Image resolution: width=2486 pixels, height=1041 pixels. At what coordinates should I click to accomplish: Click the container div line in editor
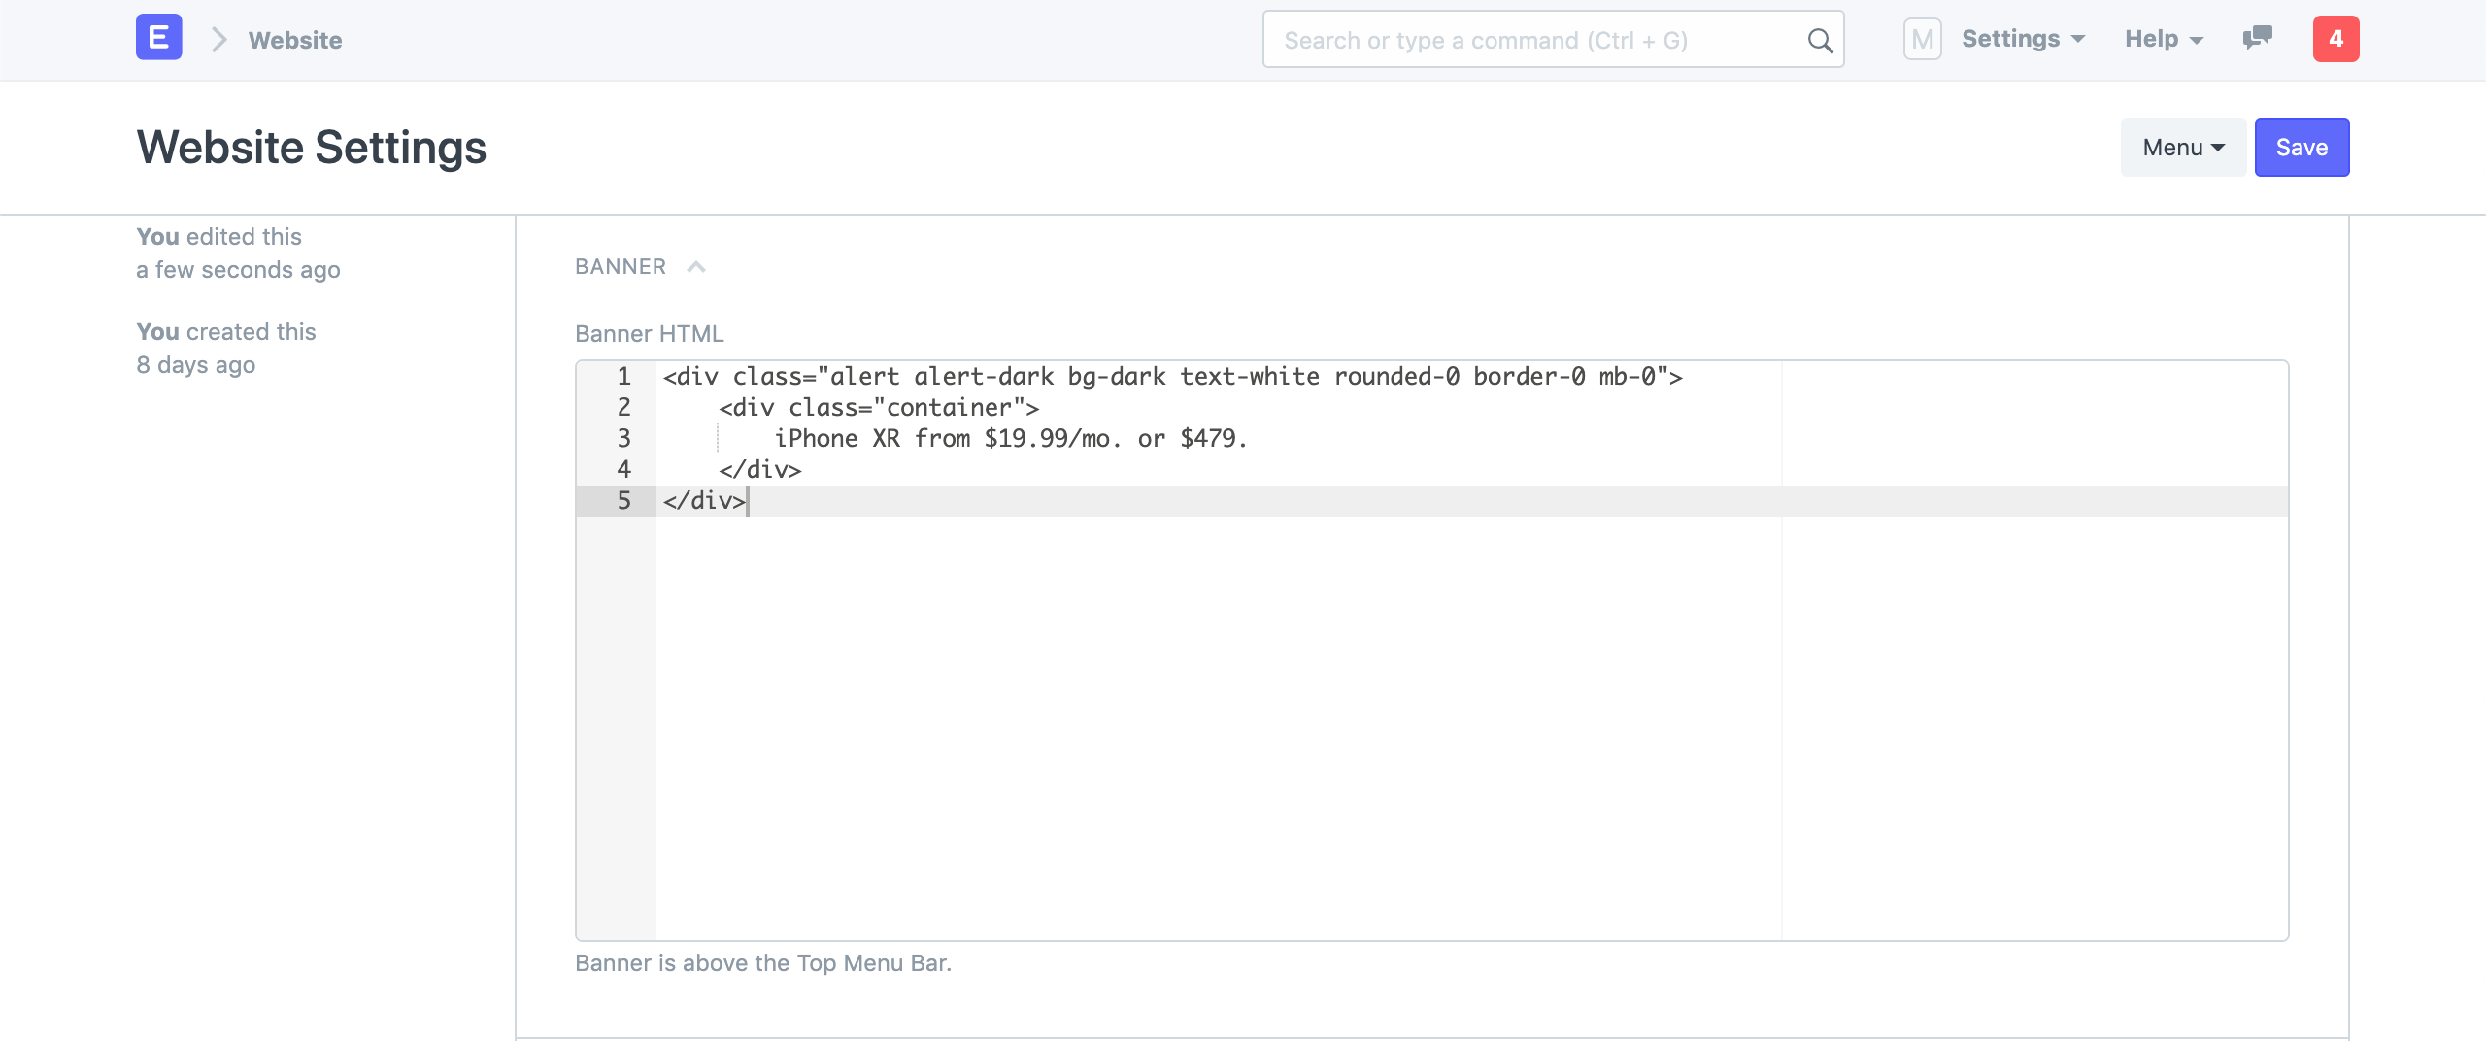click(879, 408)
